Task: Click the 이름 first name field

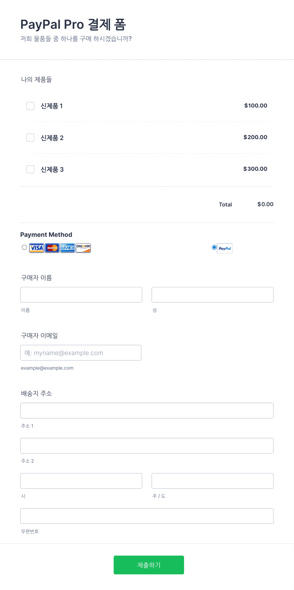Action: (81, 294)
